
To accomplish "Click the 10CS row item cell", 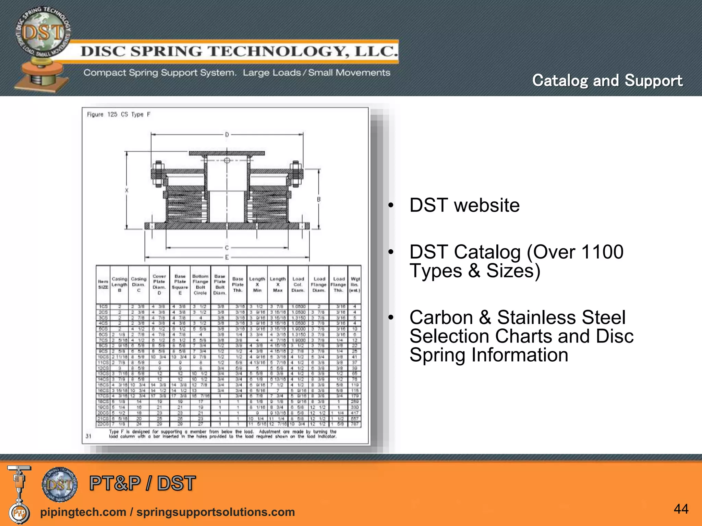I will pos(103,357).
